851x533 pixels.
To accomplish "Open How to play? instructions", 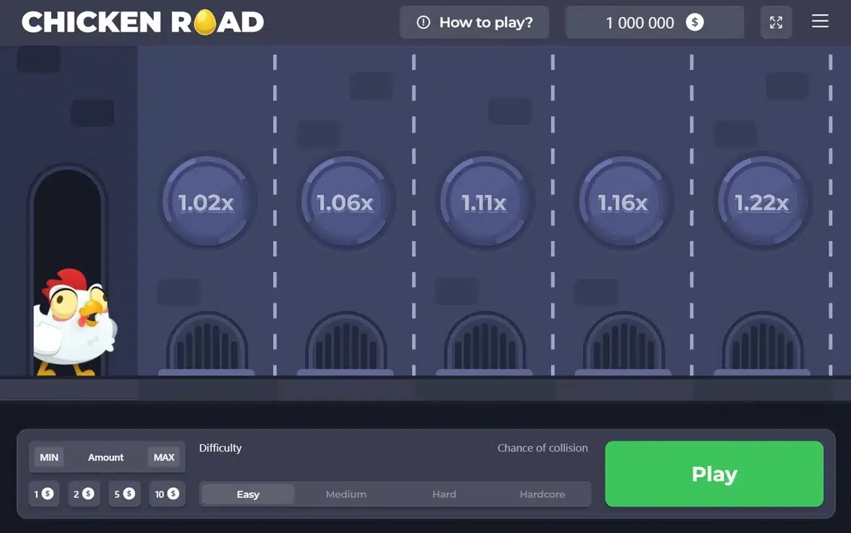I will [x=475, y=22].
